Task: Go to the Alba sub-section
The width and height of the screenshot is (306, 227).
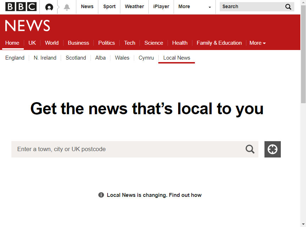Action: (x=100, y=58)
